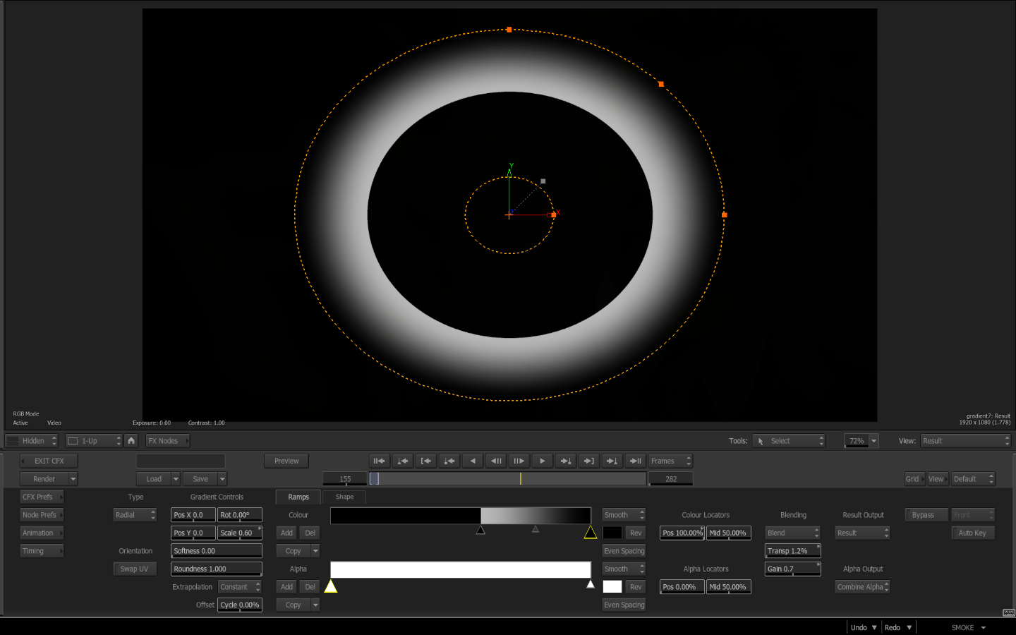This screenshot has height=635, width=1016.
Task: Jump to the first frame
Action: point(379,461)
